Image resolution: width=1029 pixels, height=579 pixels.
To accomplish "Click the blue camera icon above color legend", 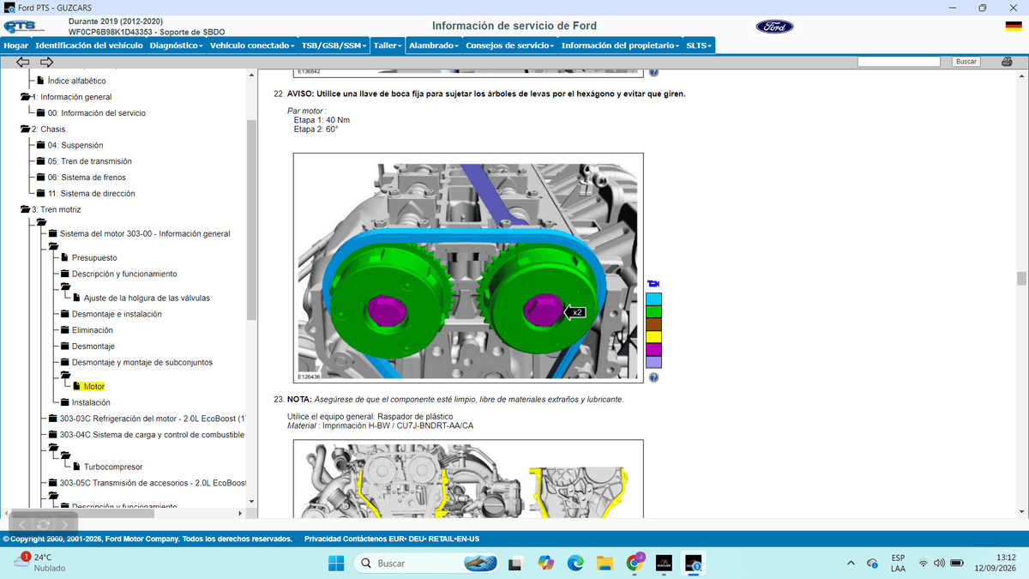I will click(x=653, y=284).
